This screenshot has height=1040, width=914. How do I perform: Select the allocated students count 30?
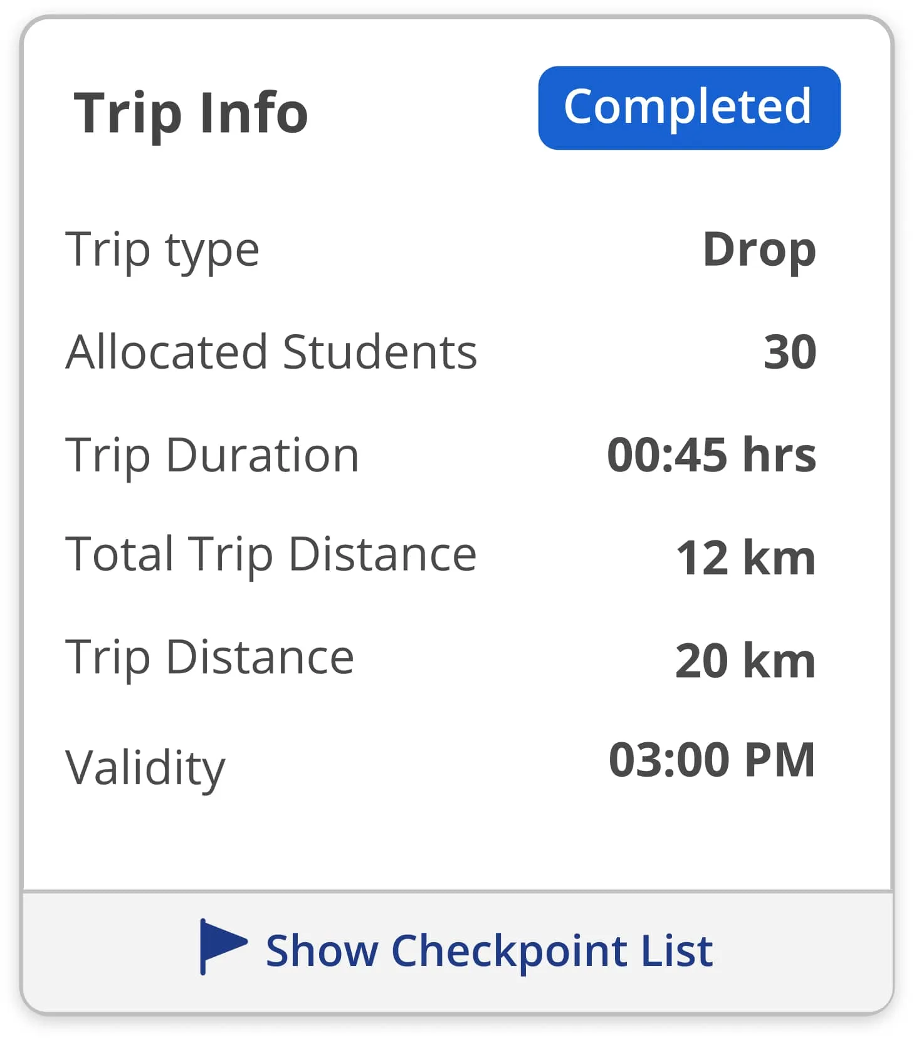(x=789, y=352)
